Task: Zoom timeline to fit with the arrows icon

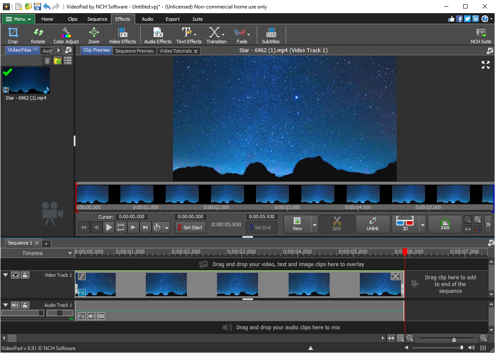Action: coord(391,338)
